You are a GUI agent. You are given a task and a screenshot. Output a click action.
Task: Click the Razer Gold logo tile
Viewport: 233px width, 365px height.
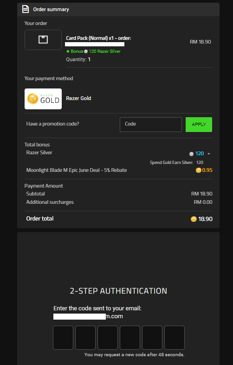pyautogui.click(x=43, y=99)
